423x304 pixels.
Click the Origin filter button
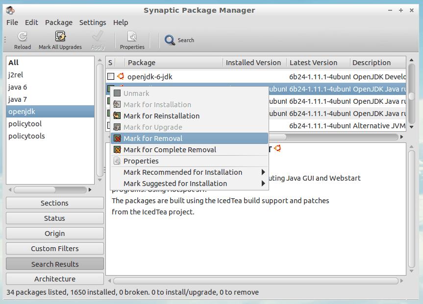click(x=55, y=234)
